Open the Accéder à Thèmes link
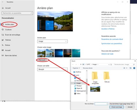 click(108, 29)
